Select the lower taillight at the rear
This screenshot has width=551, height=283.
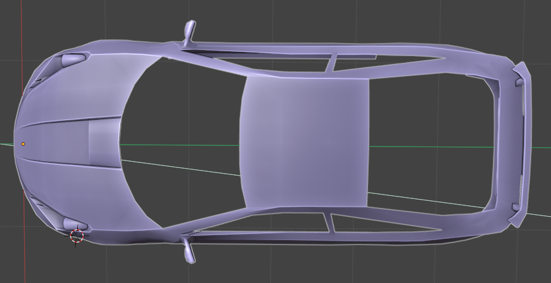coord(517,207)
